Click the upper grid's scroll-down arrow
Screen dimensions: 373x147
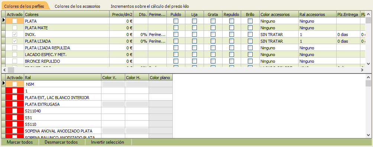pyautogui.click(x=368, y=64)
